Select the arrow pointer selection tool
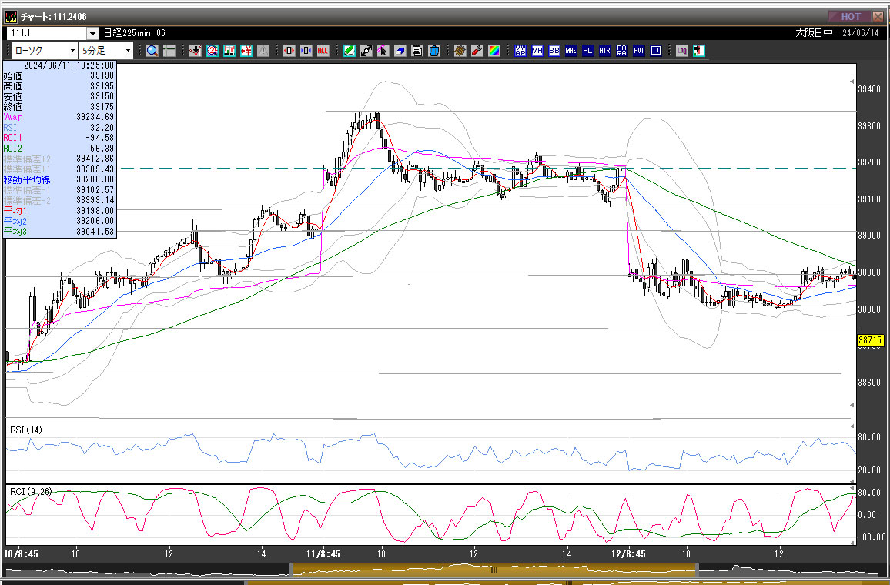The width and height of the screenshot is (890, 585). click(x=383, y=51)
